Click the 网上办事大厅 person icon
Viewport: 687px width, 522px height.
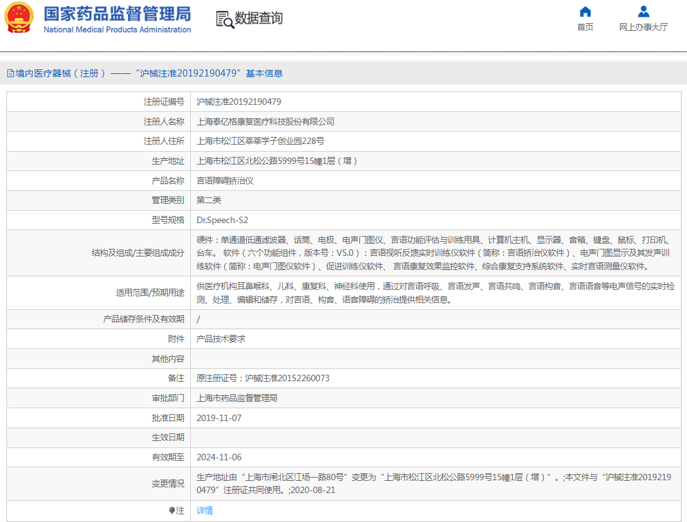pyautogui.click(x=643, y=12)
